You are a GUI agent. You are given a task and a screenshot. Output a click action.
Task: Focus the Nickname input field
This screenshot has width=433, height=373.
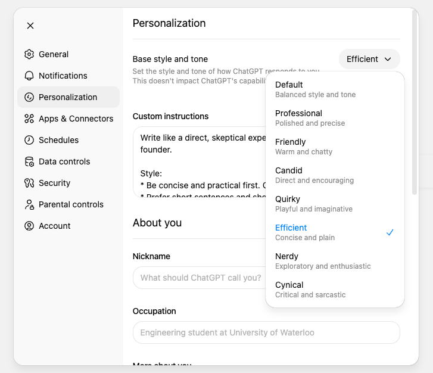(x=200, y=278)
